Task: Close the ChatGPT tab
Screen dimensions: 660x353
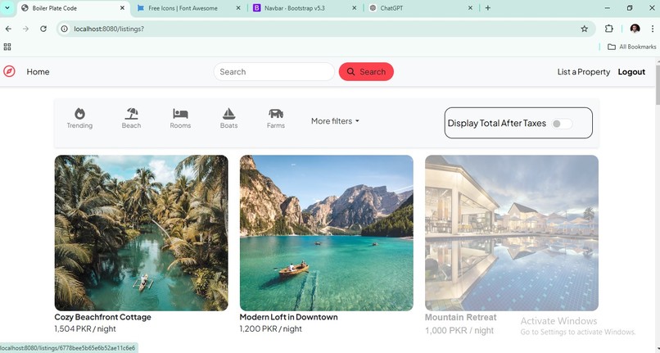Action: click(470, 8)
